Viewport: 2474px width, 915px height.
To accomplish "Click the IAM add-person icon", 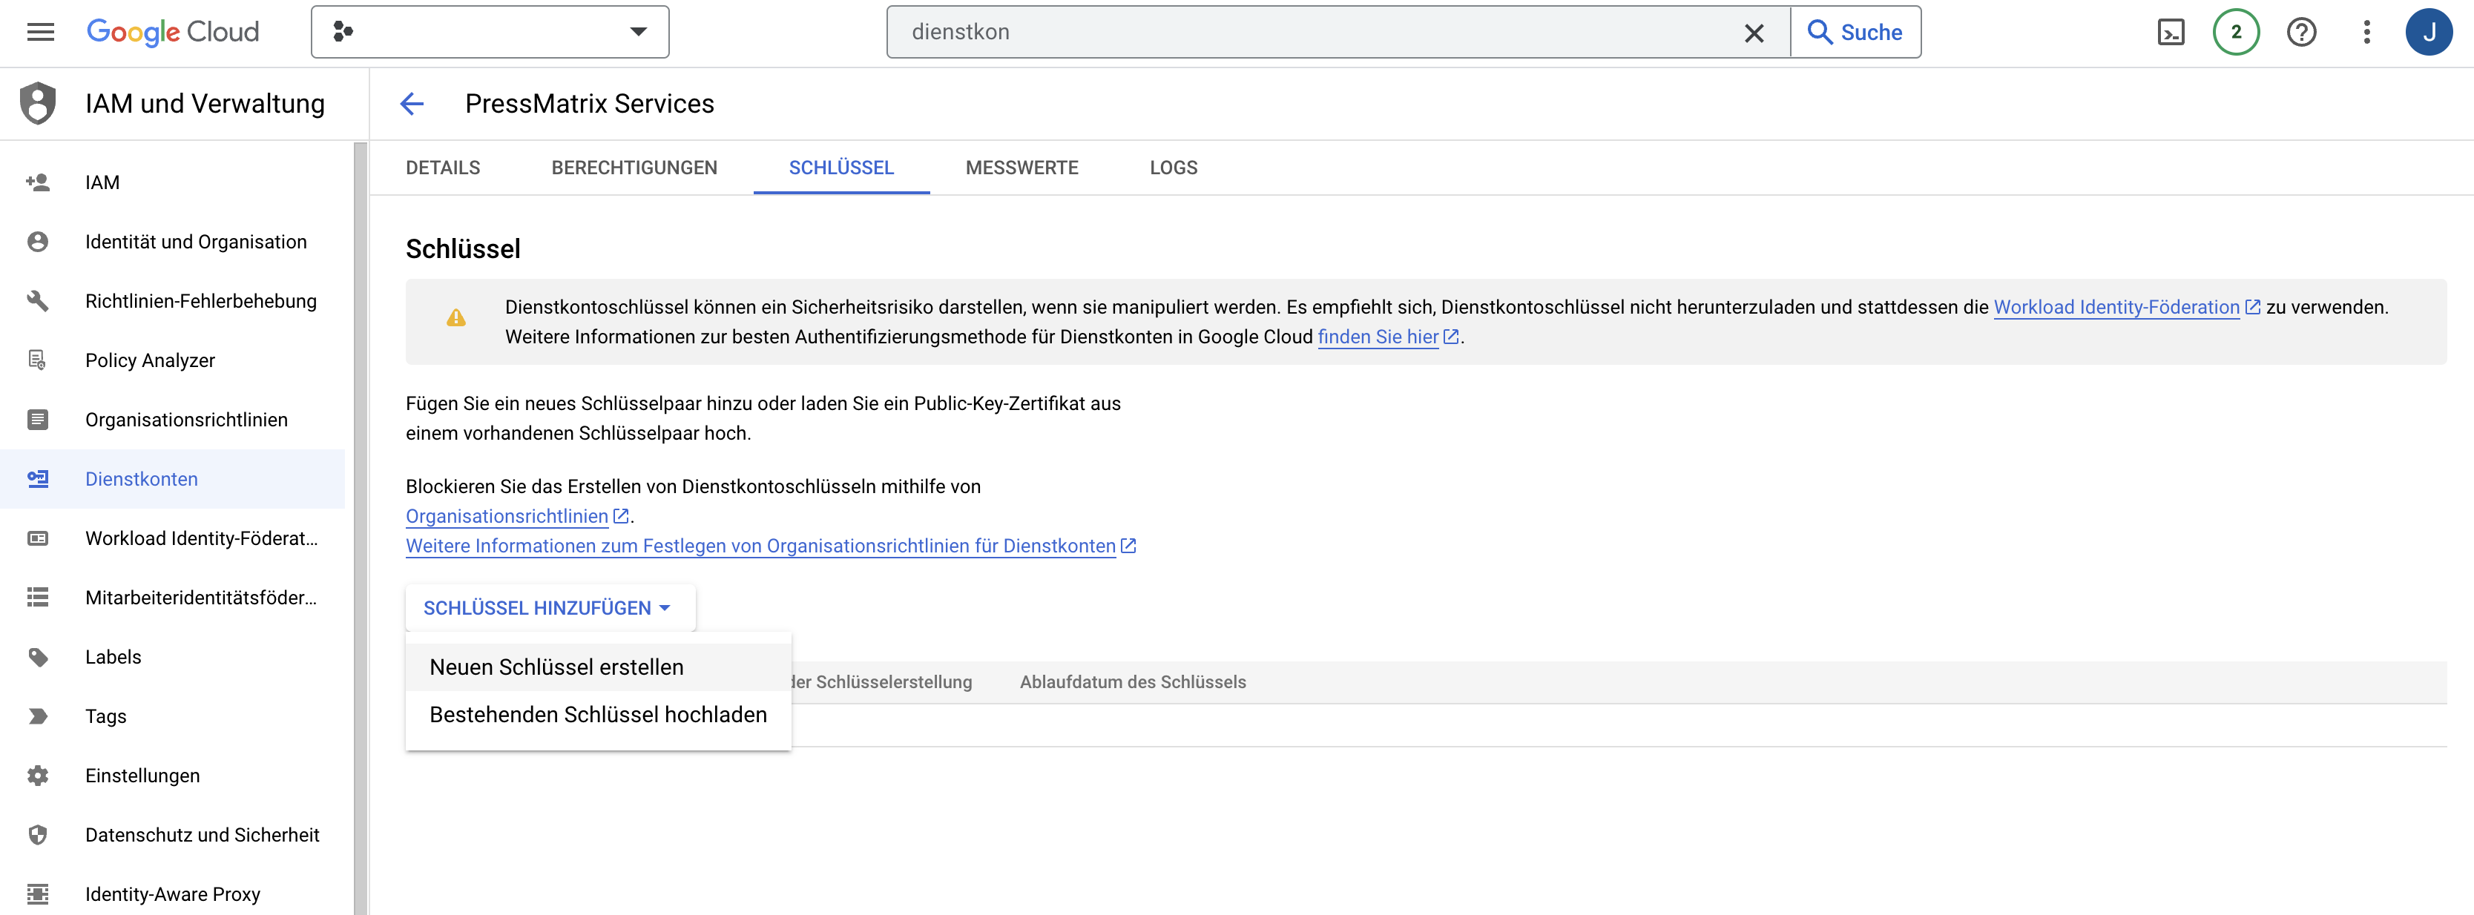I will tap(39, 182).
